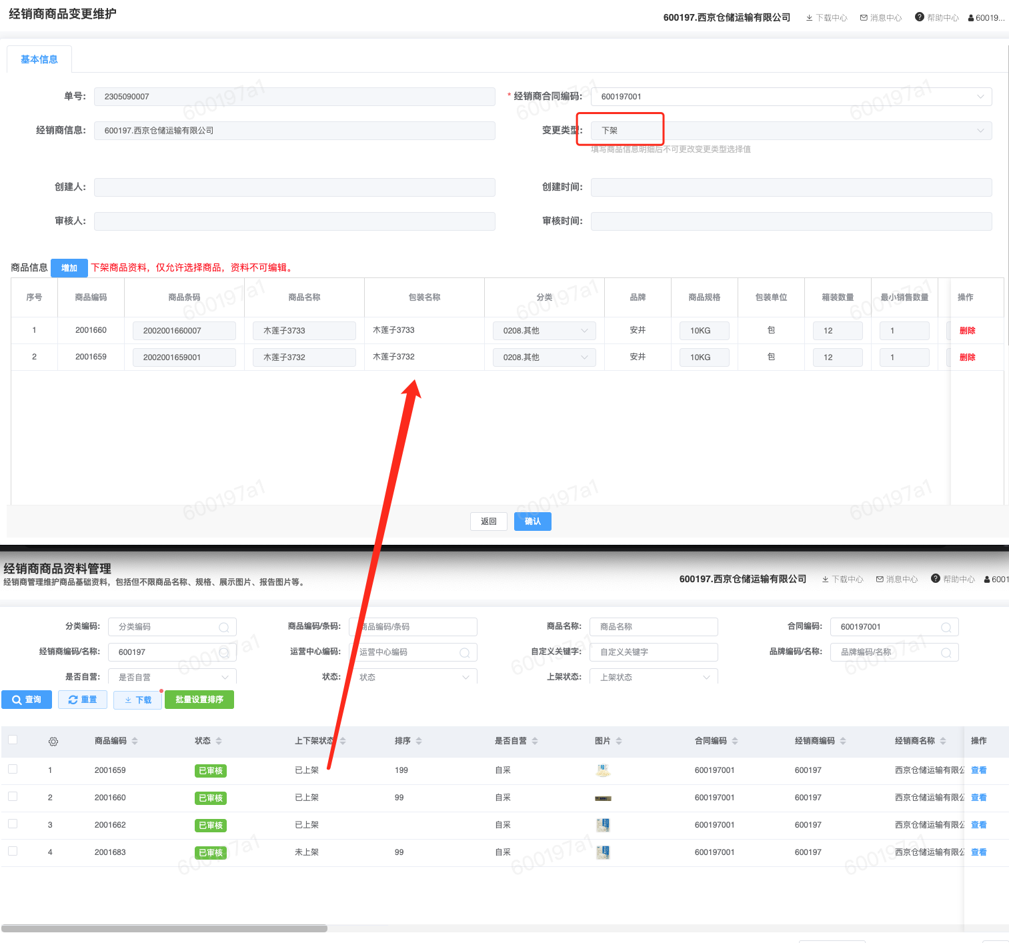Click the column settings gear icon
This screenshot has height=943, width=1009.
pos(53,742)
